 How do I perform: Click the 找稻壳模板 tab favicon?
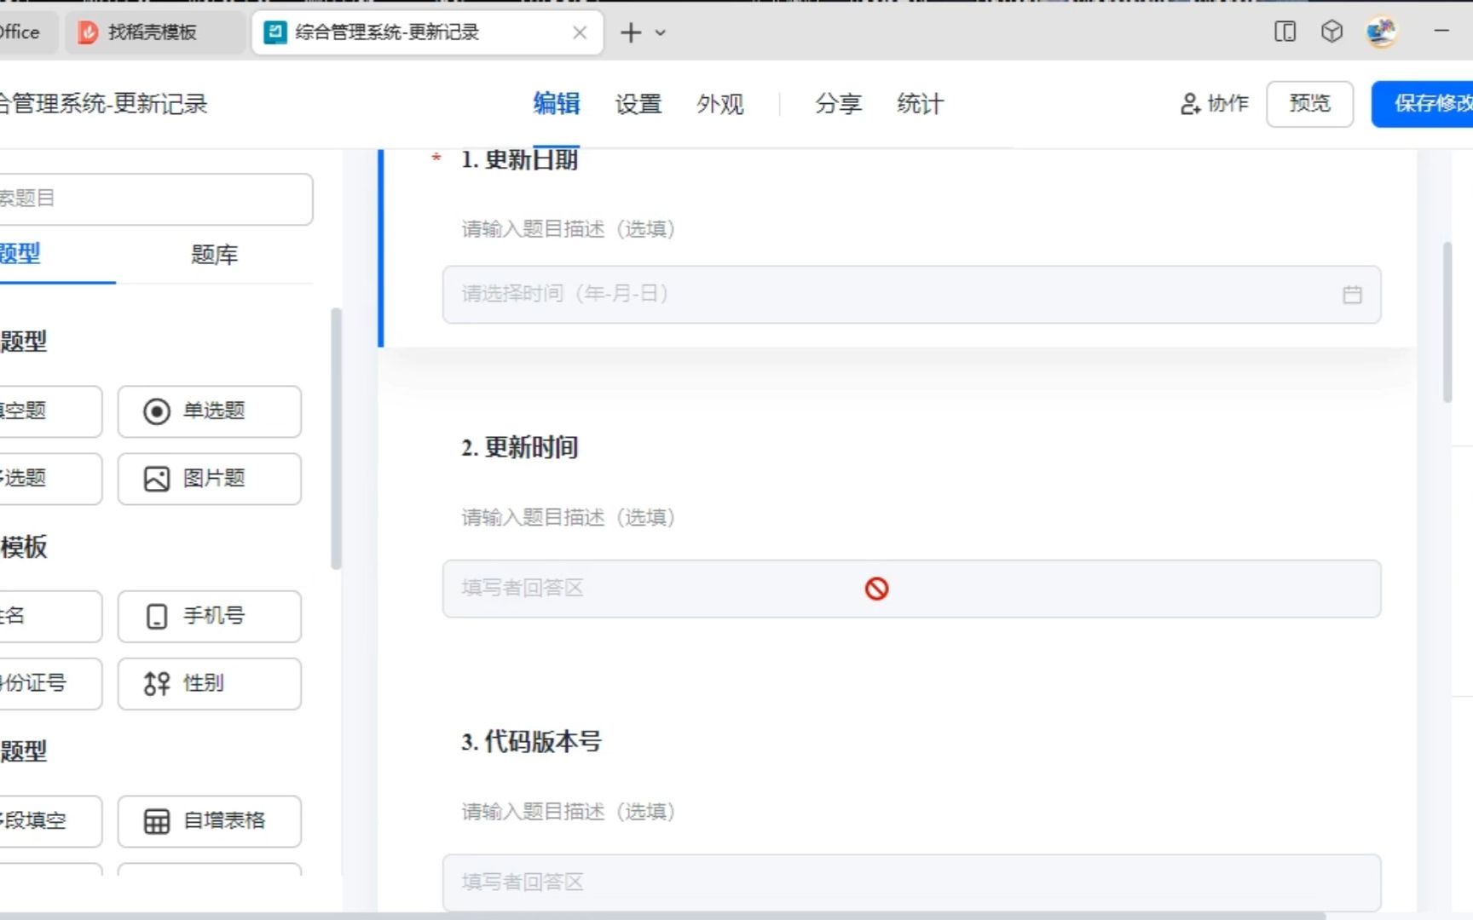(x=89, y=32)
